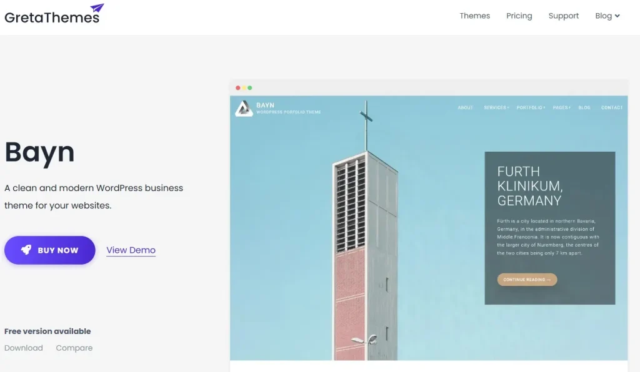Go to the Pricing page
This screenshot has width=640, height=372.
point(519,16)
